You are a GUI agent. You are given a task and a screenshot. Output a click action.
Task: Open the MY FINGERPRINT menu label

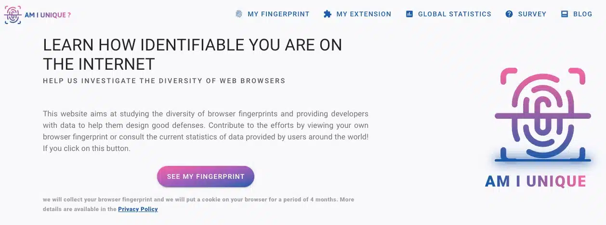click(x=278, y=14)
